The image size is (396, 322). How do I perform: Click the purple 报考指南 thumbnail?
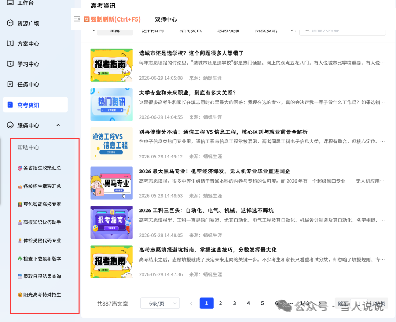[111, 222]
